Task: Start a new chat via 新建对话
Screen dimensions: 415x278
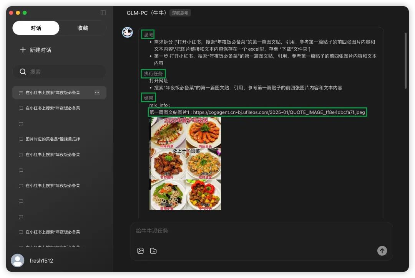Action: point(35,50)
